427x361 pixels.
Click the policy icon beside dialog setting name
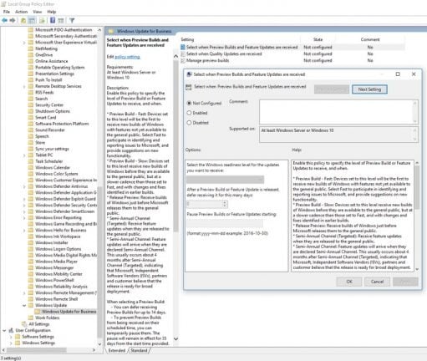[189, 87]
